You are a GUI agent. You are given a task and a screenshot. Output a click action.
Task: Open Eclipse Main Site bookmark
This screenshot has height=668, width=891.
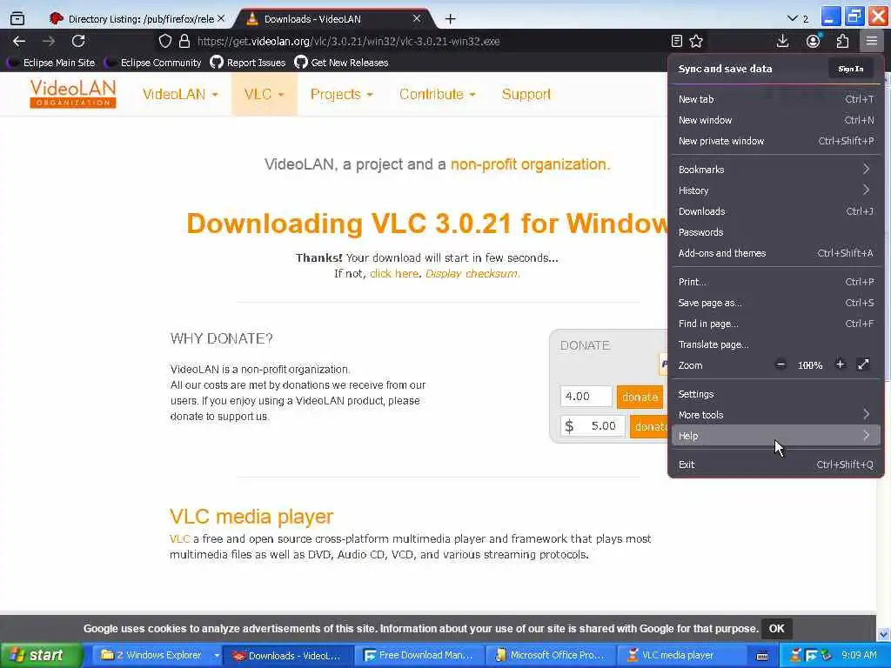(x=51, y=63)
